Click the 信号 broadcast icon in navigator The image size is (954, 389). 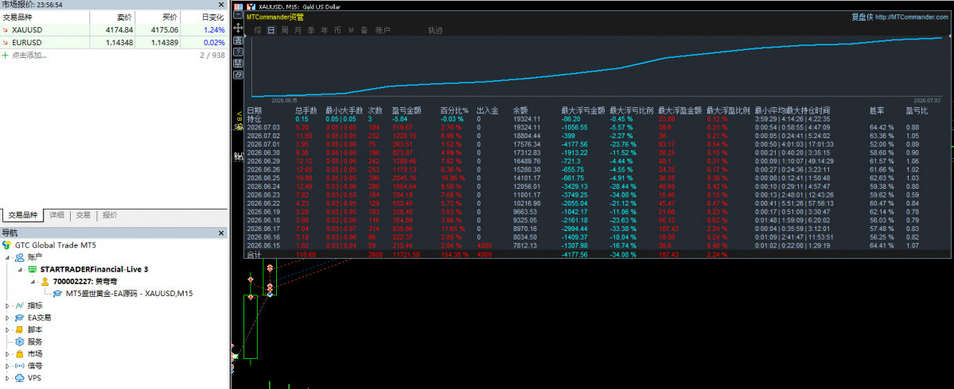19,366
